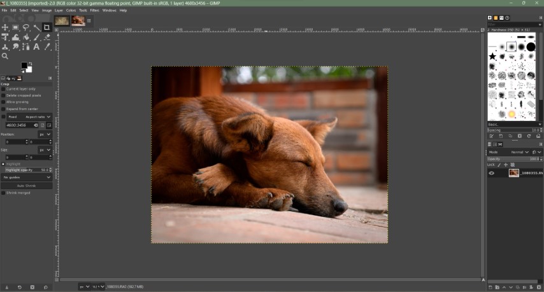Open the Fixed Aspect ratio dropdown
544x292 pixels.
click(29, 117)
